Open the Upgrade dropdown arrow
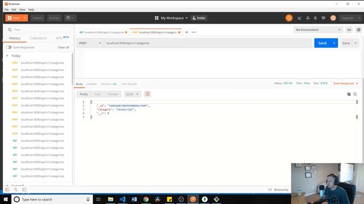This screenshot has width=364, height=204. coord(359,18)
